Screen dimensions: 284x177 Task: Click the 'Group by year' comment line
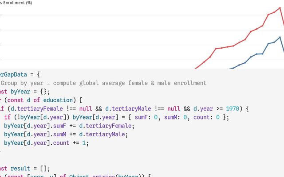[x=103, y=83]
